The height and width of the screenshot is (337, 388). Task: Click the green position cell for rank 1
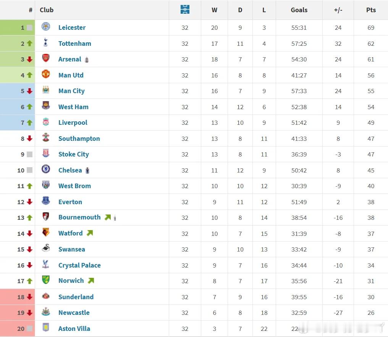[x=18, y=27]
